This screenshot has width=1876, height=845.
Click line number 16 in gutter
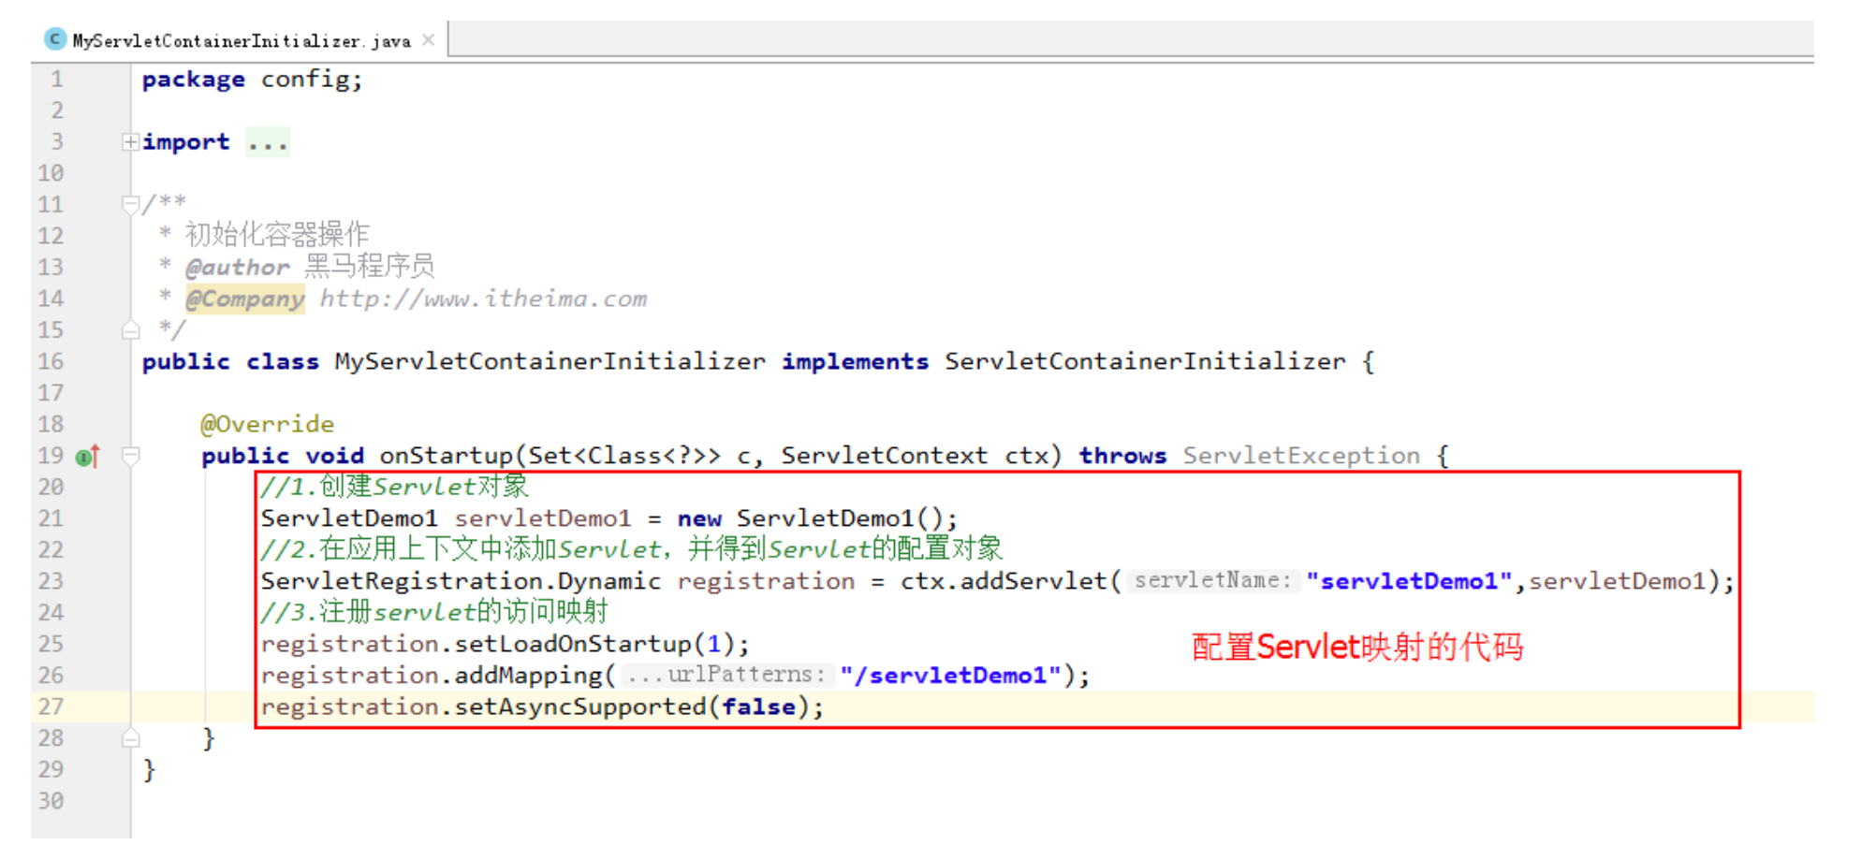51,361
